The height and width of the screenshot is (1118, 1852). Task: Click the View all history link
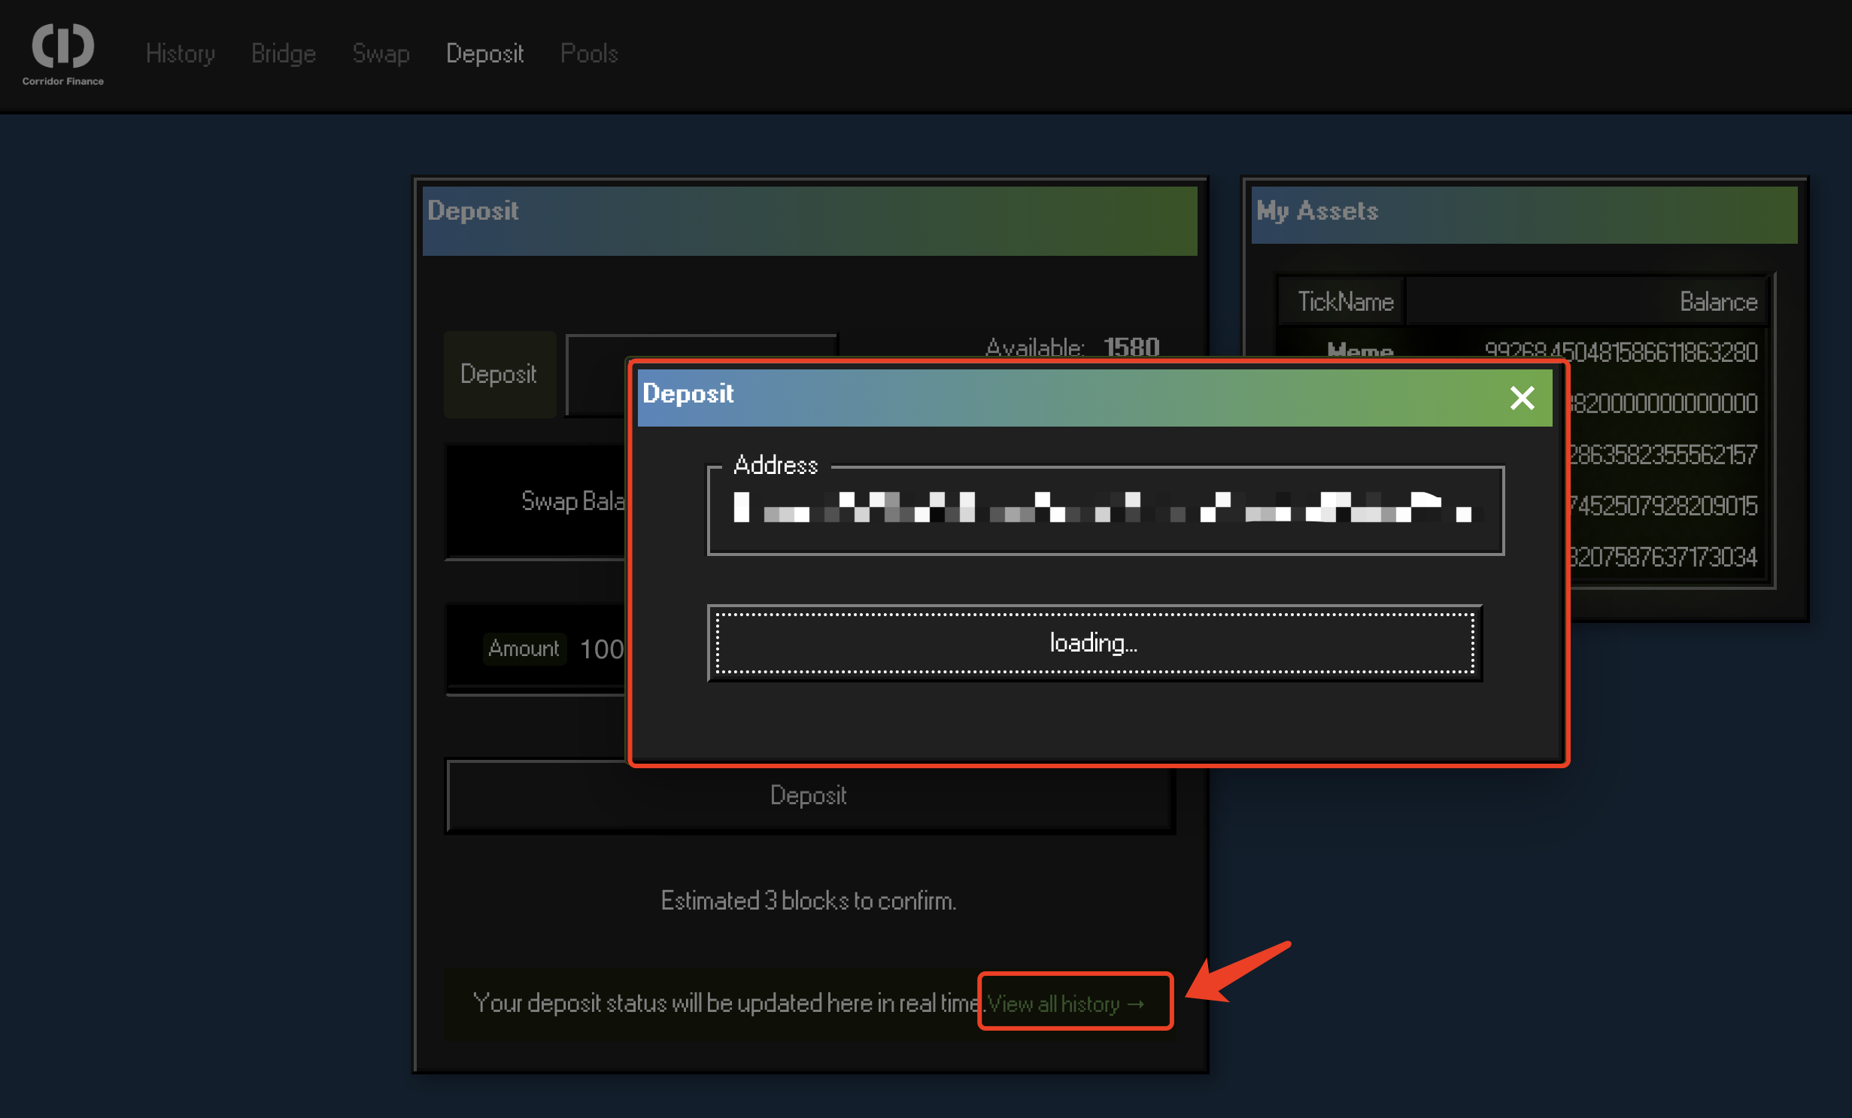click(x=1065, y=1003)
